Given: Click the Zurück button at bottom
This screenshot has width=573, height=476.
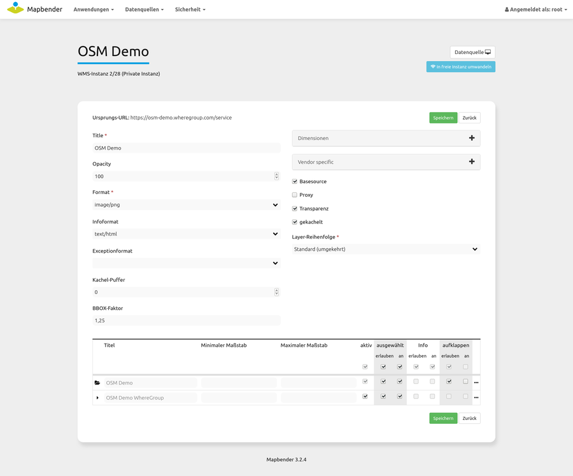Looking at the screenshot, I should 469,418.
